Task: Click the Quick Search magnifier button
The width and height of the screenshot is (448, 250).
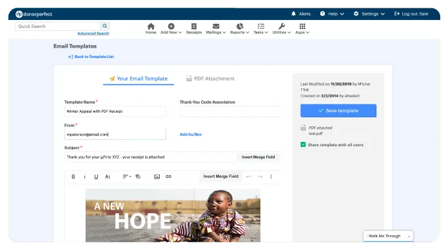Action: (x=105, y=26)
